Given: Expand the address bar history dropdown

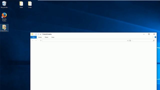Looking at the screenshot, I should click(128, 40).
